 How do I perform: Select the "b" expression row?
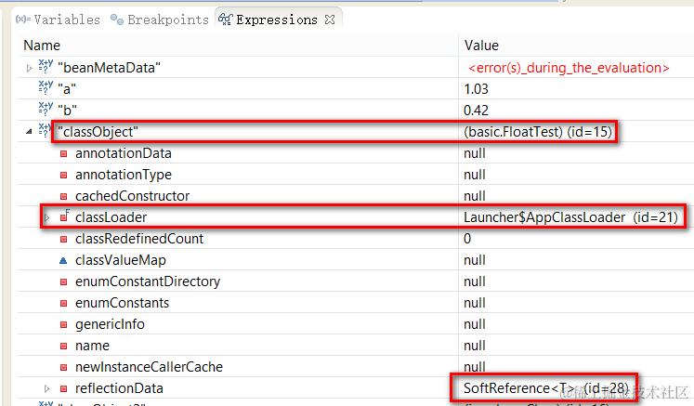point(356,110)
